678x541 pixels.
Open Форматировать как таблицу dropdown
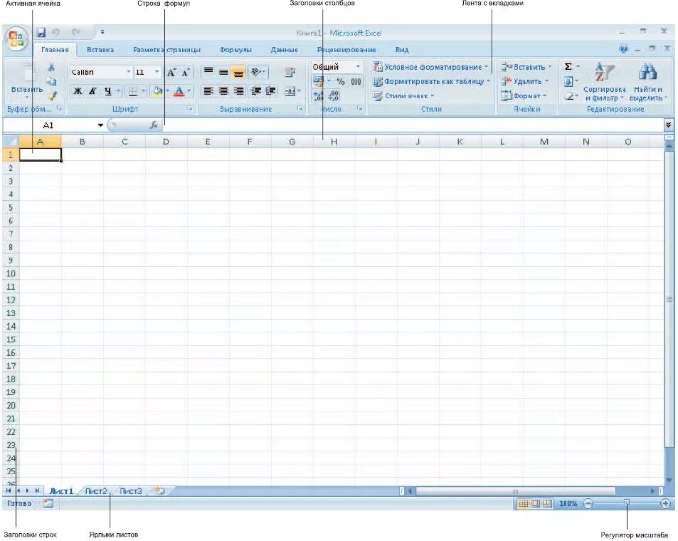tap(432, 81)
